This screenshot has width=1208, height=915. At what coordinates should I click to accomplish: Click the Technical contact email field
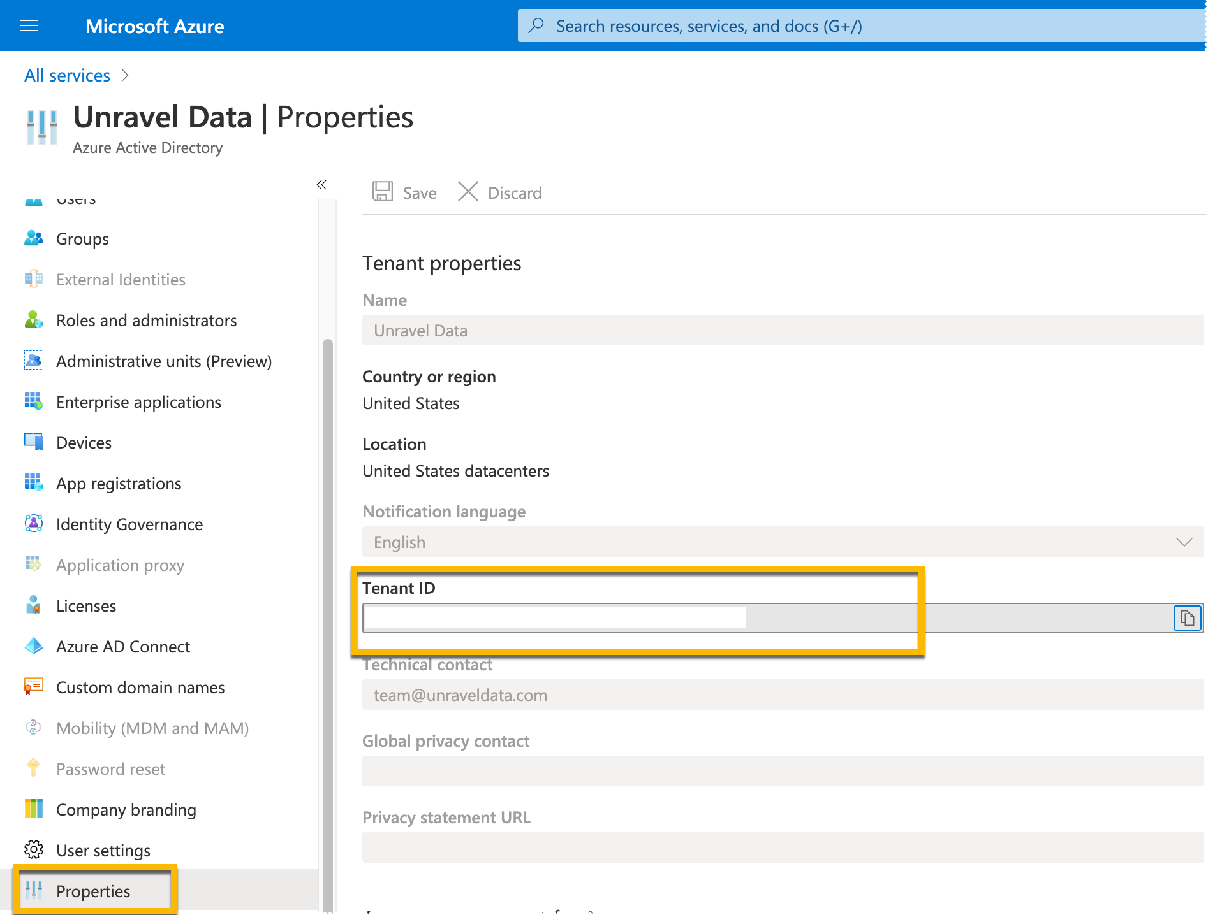(783, 695)
